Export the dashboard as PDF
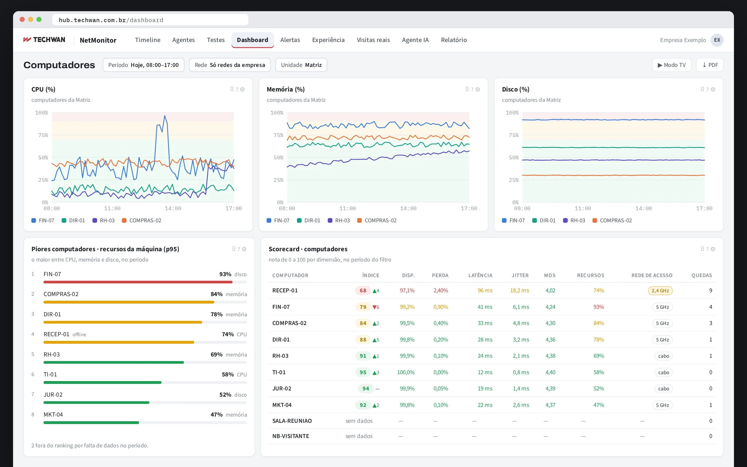The width and height of the screenshot is (747, 467). (x=710, y=65)
